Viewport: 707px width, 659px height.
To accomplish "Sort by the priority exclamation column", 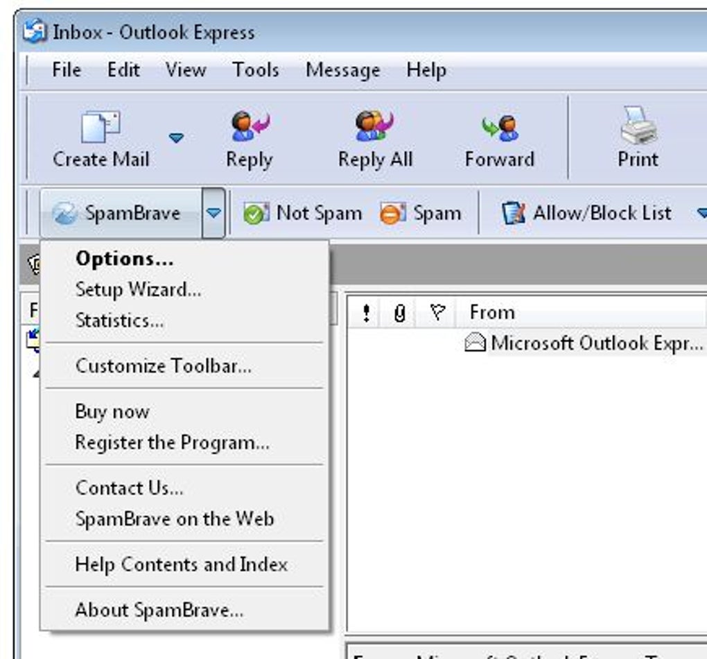I will [366, 312].
